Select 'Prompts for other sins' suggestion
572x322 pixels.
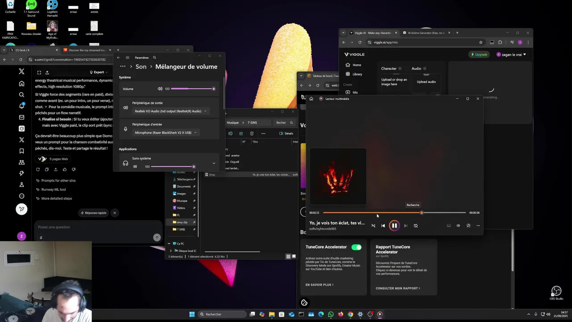56,181
